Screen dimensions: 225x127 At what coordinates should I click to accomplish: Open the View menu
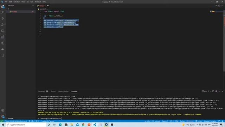click(23, 2)
